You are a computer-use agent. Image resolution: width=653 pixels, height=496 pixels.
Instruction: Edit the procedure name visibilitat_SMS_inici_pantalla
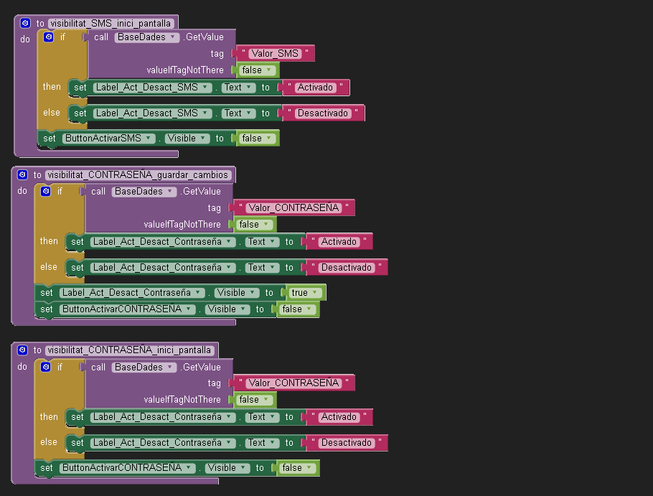pos(111,23)
